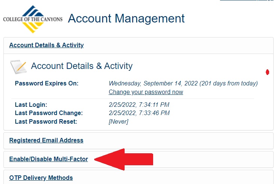Click the Last Password Reset label

(46, 121)
